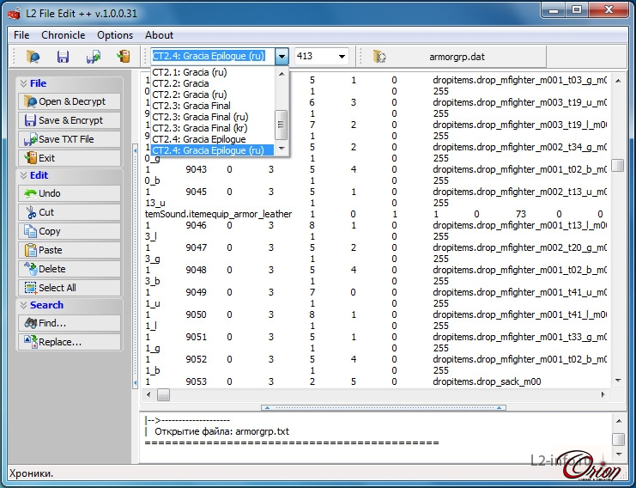Click the log pane scroll-up arrow
The width and height of the screenshot is (636, 488).
(619, 421)
